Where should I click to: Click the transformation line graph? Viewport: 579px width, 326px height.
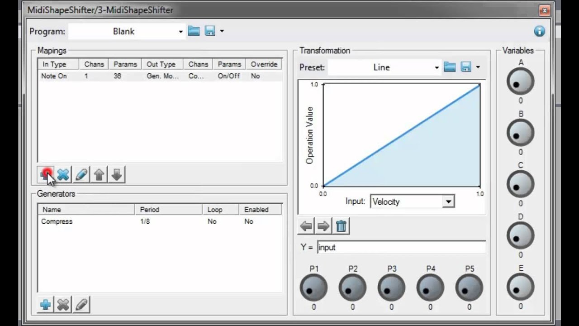(x=402, y=135)
